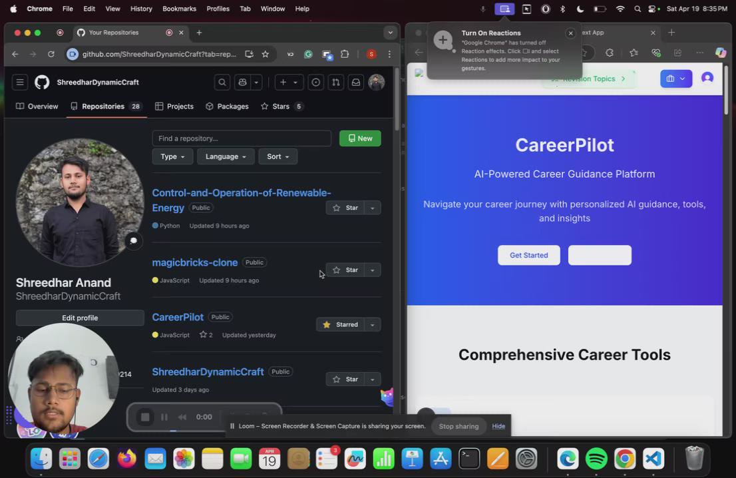Screen dimensions: 736x478
Task: Open GitHub notifications inbox icon
Action: pos(356,82)
